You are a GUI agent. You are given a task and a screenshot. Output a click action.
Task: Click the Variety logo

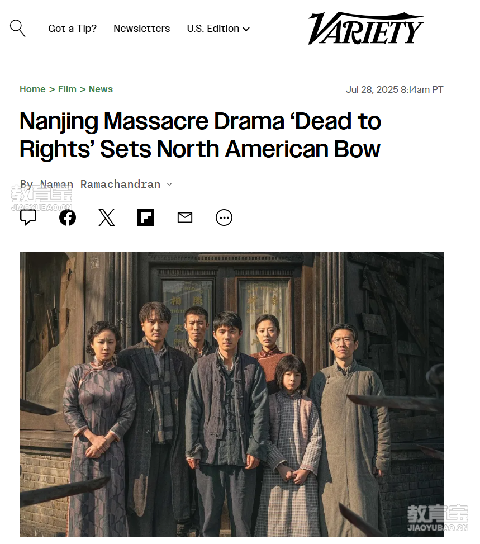[x=365, y=29]
